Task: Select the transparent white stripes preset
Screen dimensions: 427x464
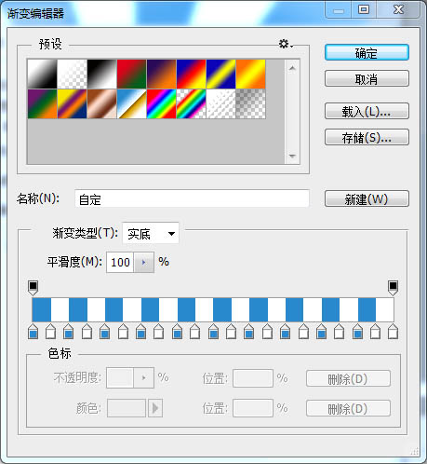Action: coord(220,103)
